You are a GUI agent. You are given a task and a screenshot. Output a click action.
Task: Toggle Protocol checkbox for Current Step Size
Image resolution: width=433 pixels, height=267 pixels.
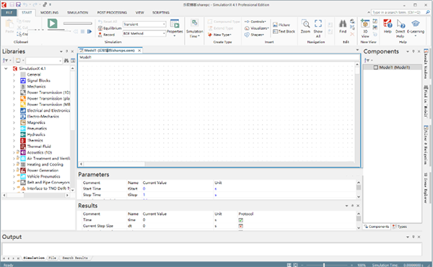[x=240, y=226]
